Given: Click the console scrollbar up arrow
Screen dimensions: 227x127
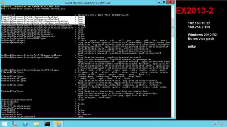Looking at the screenshot, I should point(173,7).
